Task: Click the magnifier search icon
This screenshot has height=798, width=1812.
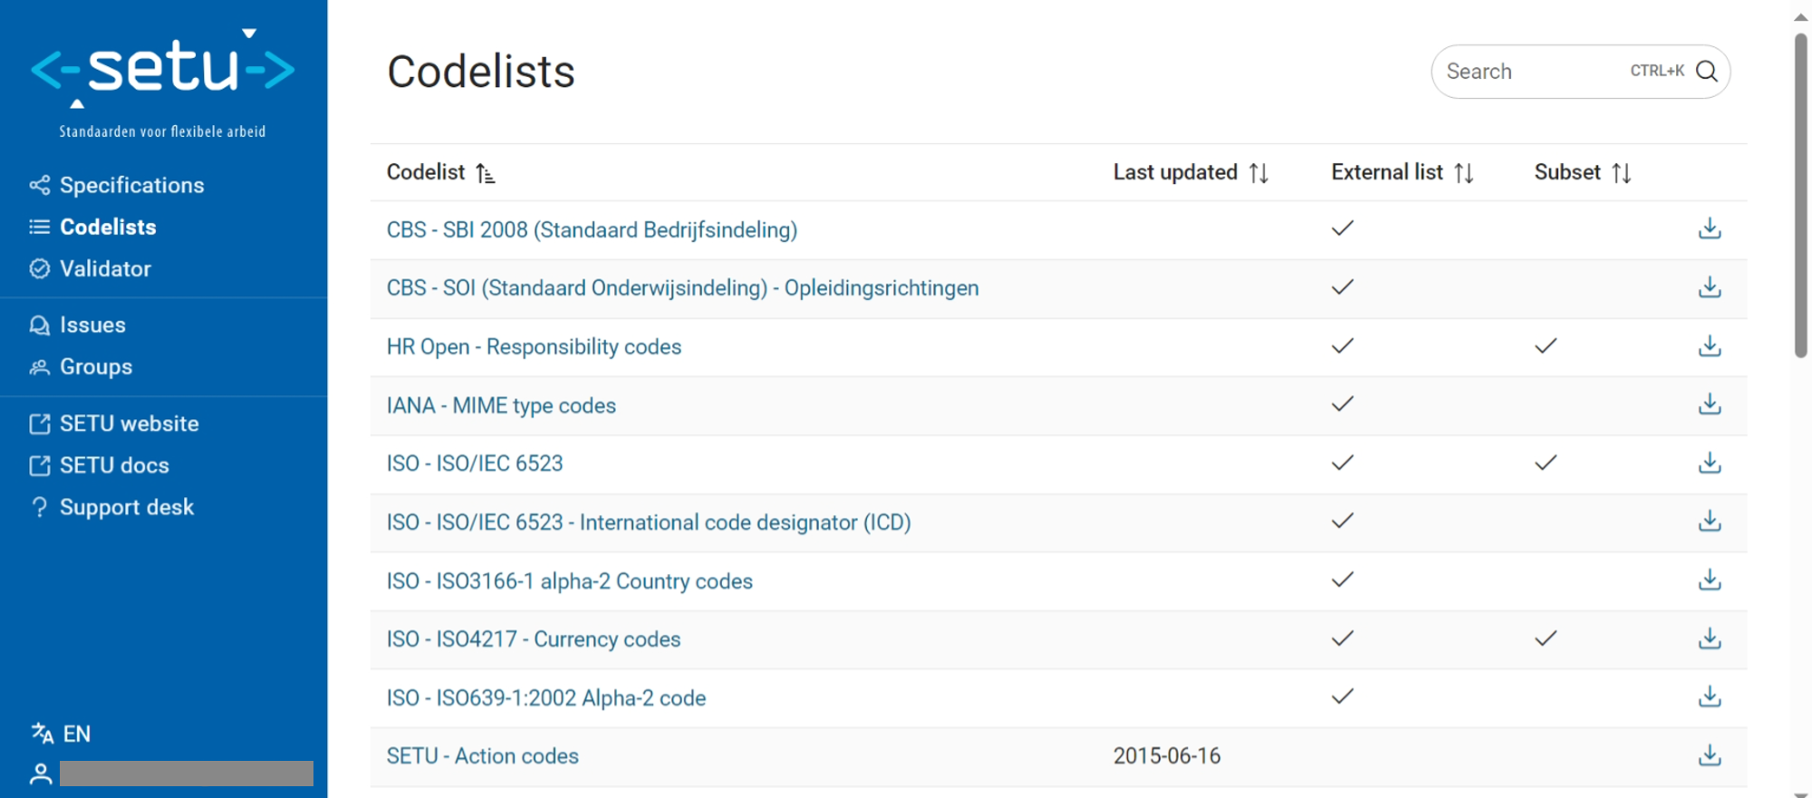Action: [x=1707, y=72]
